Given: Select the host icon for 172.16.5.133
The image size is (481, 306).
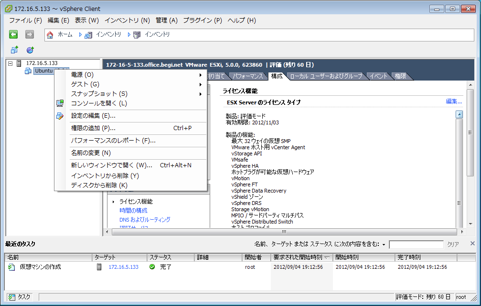Looking at the screenshot, I should [19, 63].
